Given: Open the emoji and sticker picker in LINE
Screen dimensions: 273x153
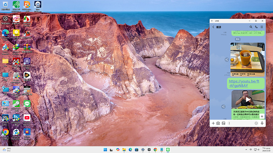Looking at the screenshot, I should click(256, 123).
